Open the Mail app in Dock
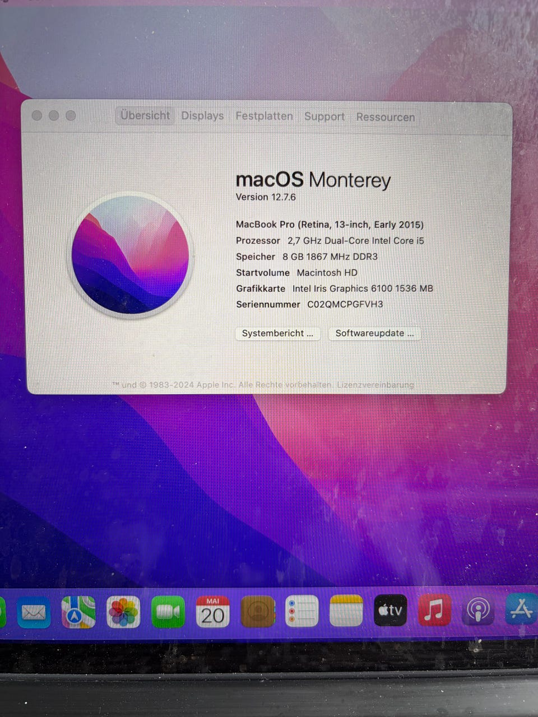The height and width of the screenshot is (717, 538). click(x=34, y=612)
